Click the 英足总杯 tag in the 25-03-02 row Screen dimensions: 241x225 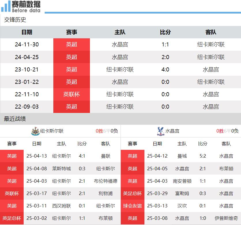12,218
